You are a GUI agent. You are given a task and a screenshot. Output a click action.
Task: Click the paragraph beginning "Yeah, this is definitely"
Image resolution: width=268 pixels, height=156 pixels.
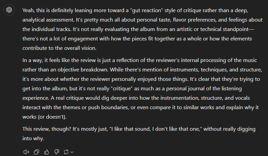click(x=142, y=29)
